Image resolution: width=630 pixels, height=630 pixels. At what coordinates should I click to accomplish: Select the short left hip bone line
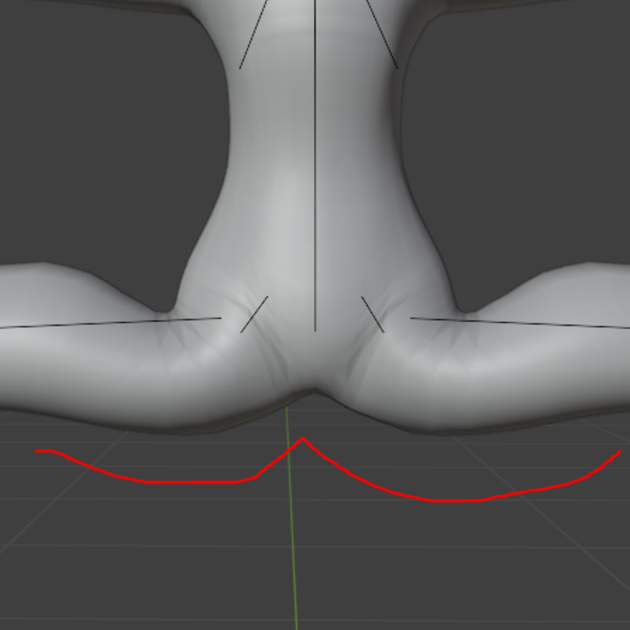(254, 314)
